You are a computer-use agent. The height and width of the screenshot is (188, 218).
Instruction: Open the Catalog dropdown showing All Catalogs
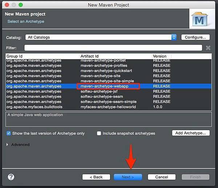[x=101, y=37]
